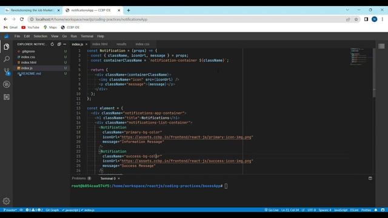Open the Edit menu
Image resolution: width=388 pixels, height=218 pixels.
tap(27, 36)
